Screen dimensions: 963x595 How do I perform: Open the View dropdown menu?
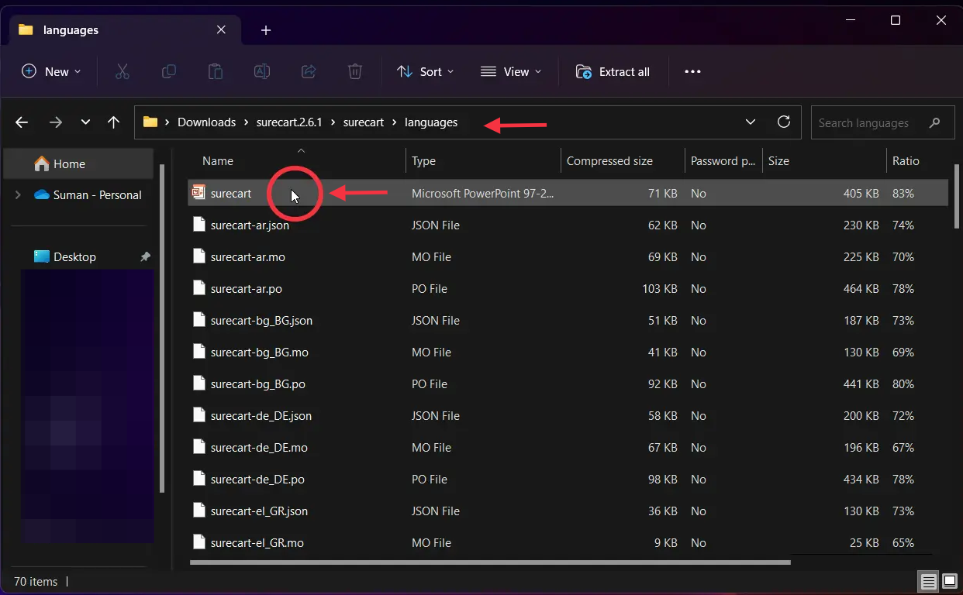pos(511,71)
